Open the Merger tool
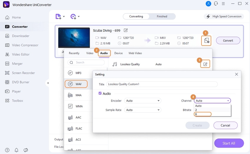The width and height of the screenshot is (250, 154). [14, 64]
